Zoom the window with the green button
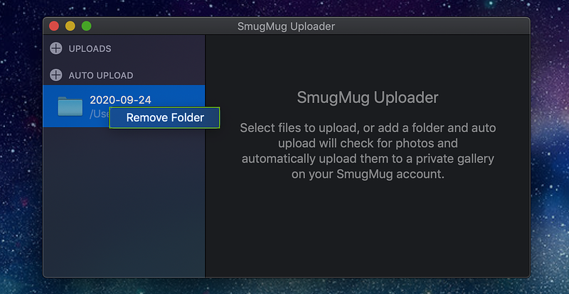 (86, 26)
